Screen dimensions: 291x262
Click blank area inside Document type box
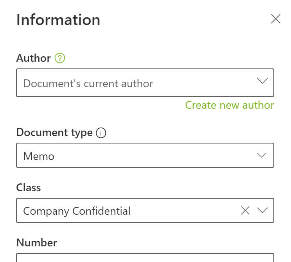click(156, 156)
